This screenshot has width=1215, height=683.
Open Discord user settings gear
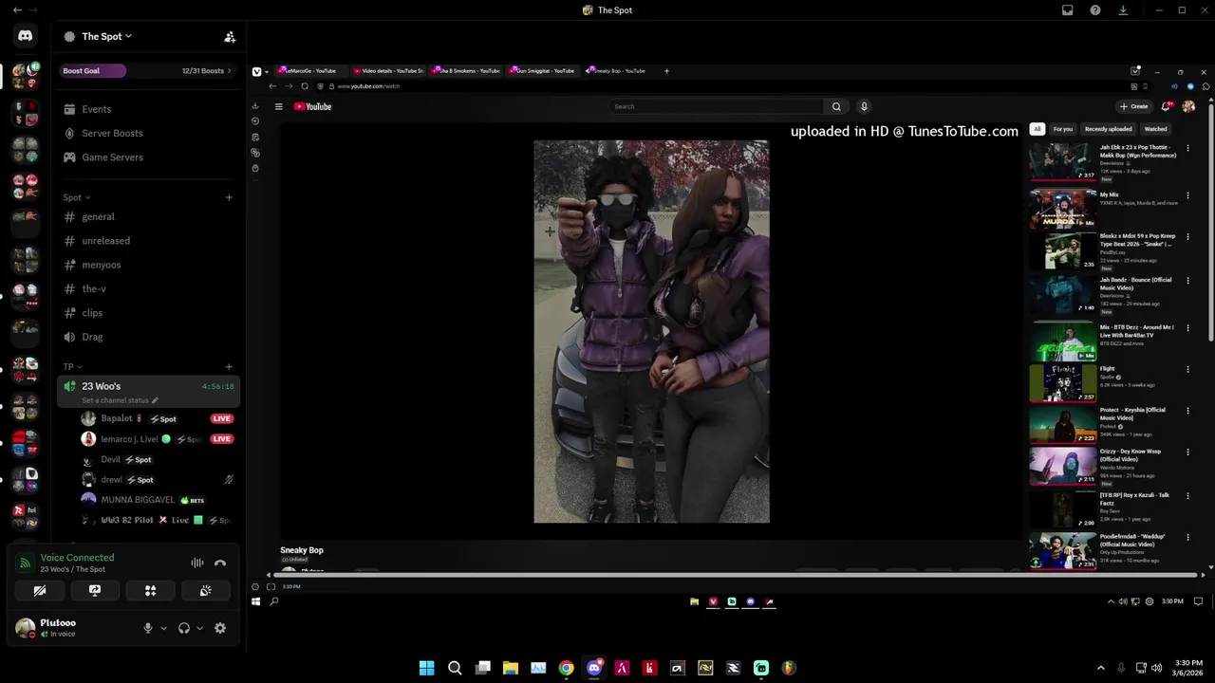coord(220,628)
